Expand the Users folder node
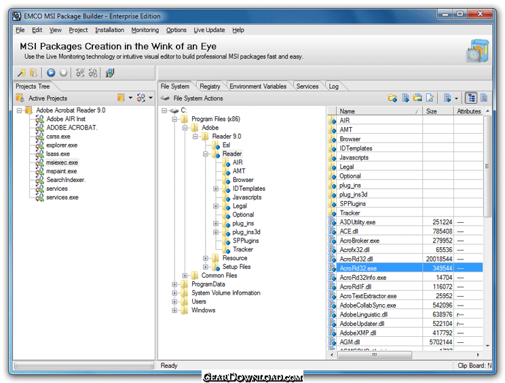Image resolution: width=505 pixels, height=383 pixels. pos(174,302)
